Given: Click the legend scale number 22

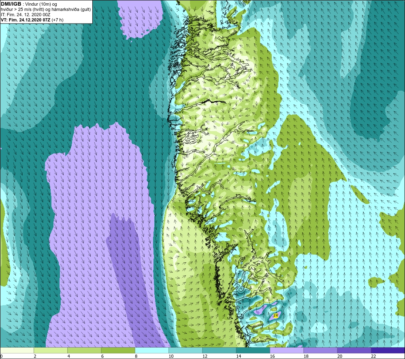Looking at the screenshot, I should 373,356.
